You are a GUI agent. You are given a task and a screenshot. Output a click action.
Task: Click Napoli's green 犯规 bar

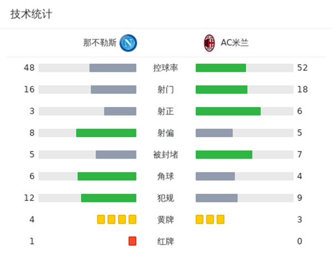pyautogui.click(x=108, y=198)
